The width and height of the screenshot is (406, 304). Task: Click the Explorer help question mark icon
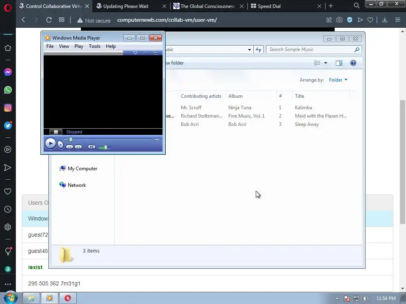(x=353, y=63)
